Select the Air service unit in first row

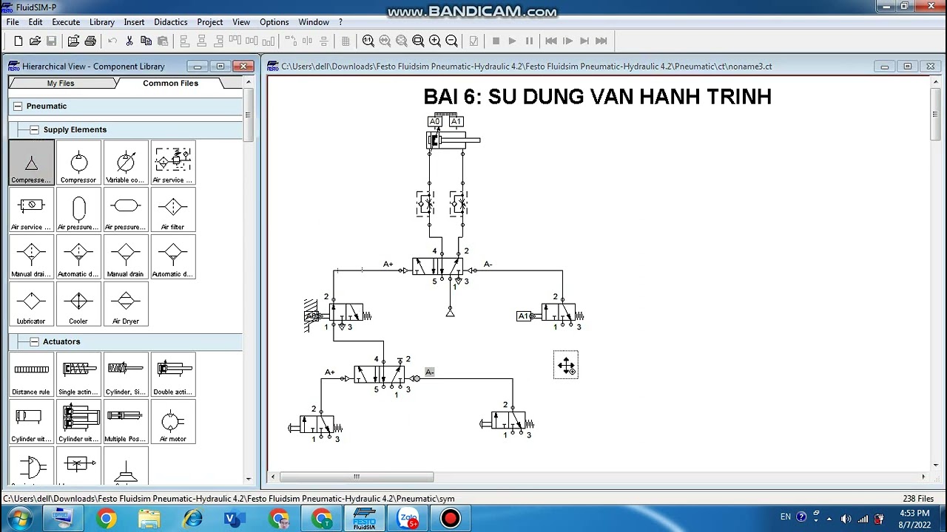[173, 163]
